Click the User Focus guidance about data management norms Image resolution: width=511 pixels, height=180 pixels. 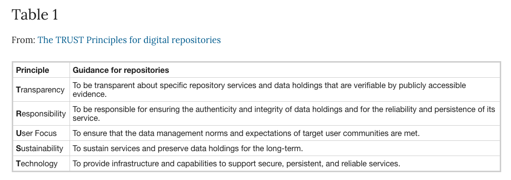coord(246,133)
